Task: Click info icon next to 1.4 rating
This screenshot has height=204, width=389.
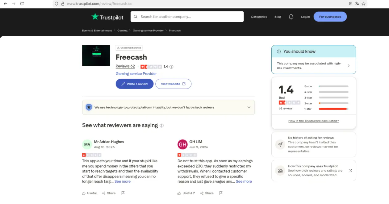Action: (171, 67)
